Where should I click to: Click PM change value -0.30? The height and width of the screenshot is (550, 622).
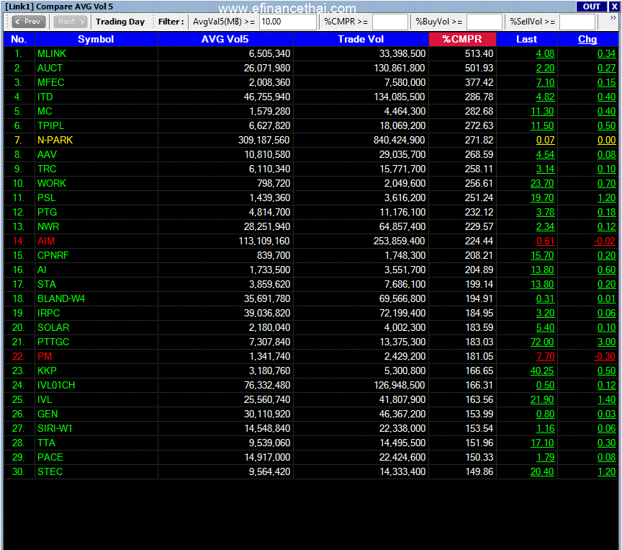pos(605,356)
